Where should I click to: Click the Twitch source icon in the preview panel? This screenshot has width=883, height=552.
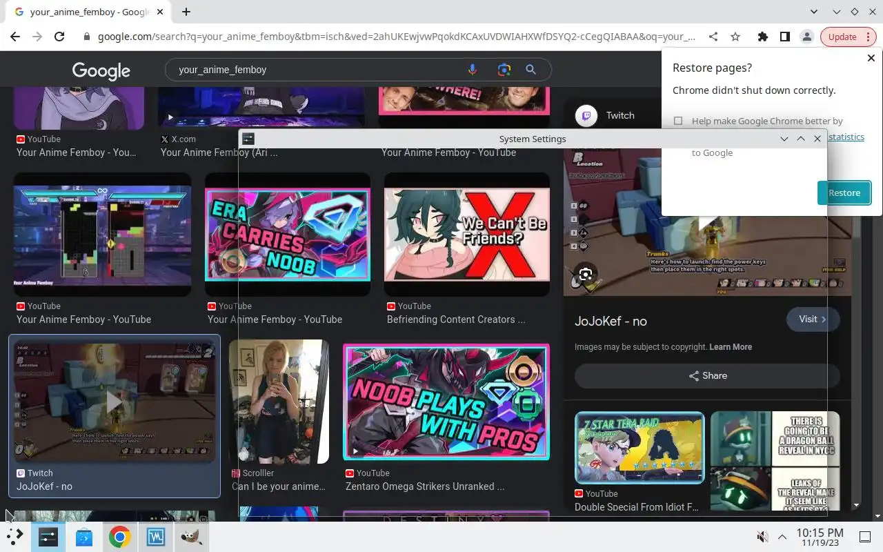pyautogui.click(x=586, y=115)
